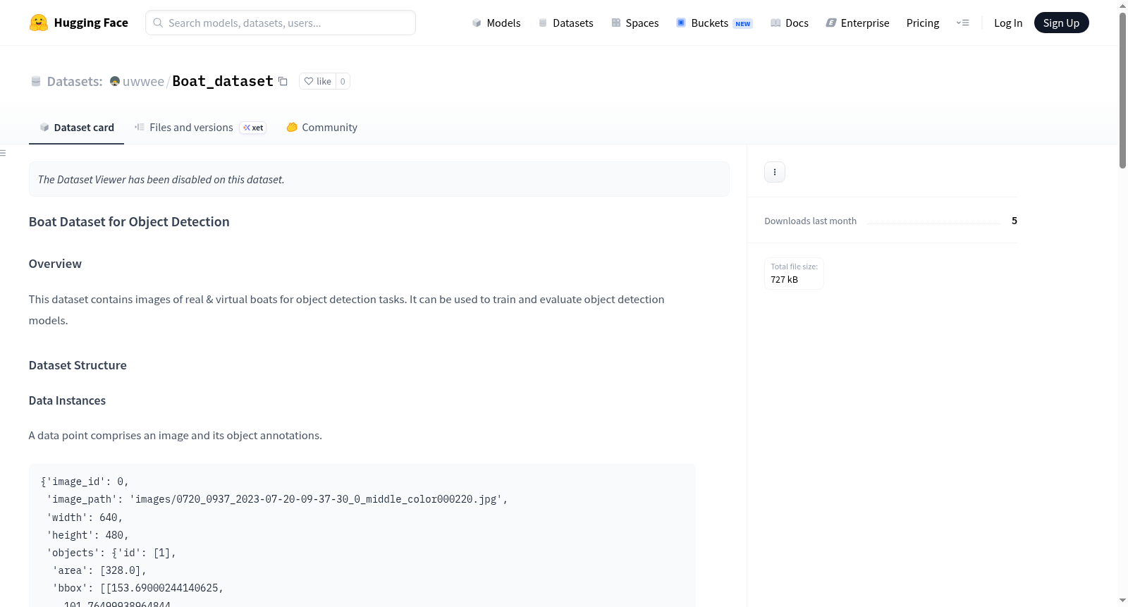Image resolution: width=1128 pixels, height=607 pixels.
Task: Focus the search models, datasets, users field
Action: tap(281, 23)
